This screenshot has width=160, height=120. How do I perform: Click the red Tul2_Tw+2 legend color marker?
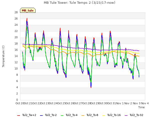(19, 115)
